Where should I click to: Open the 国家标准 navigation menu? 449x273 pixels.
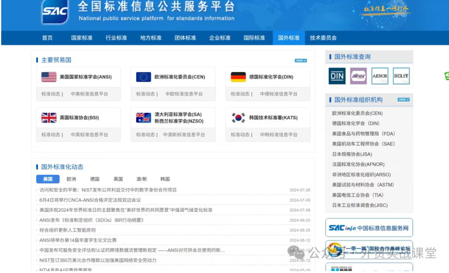(82, 38)
